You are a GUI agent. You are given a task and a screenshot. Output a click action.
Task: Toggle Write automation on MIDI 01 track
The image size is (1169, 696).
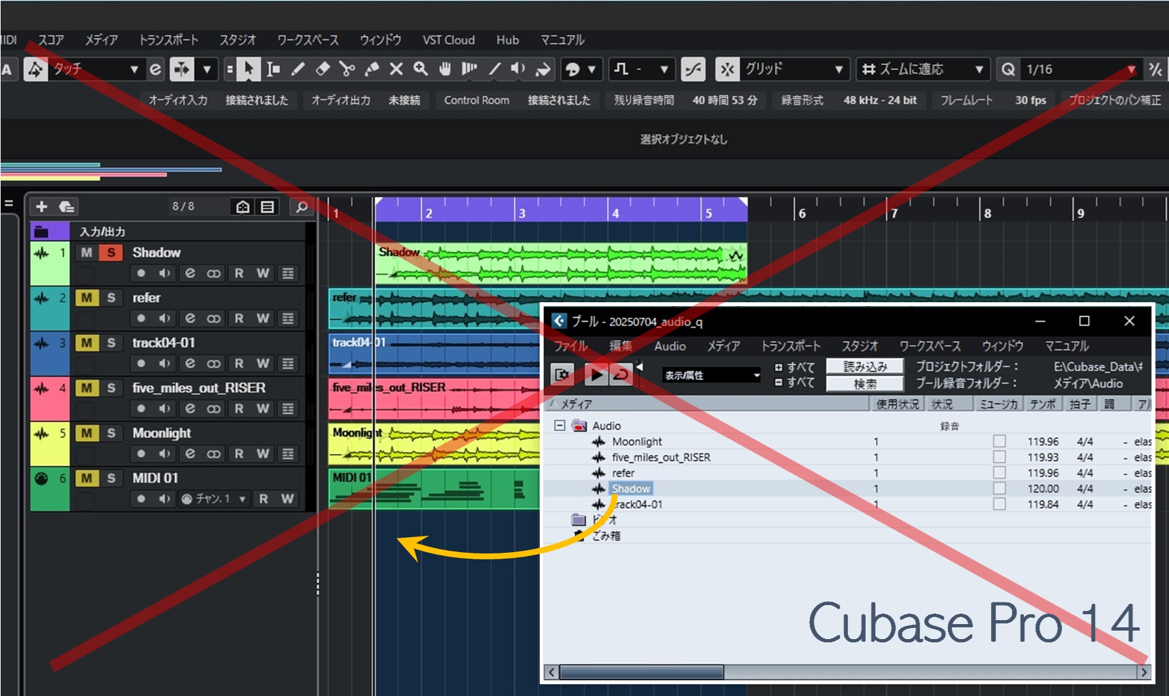(287, 498)
